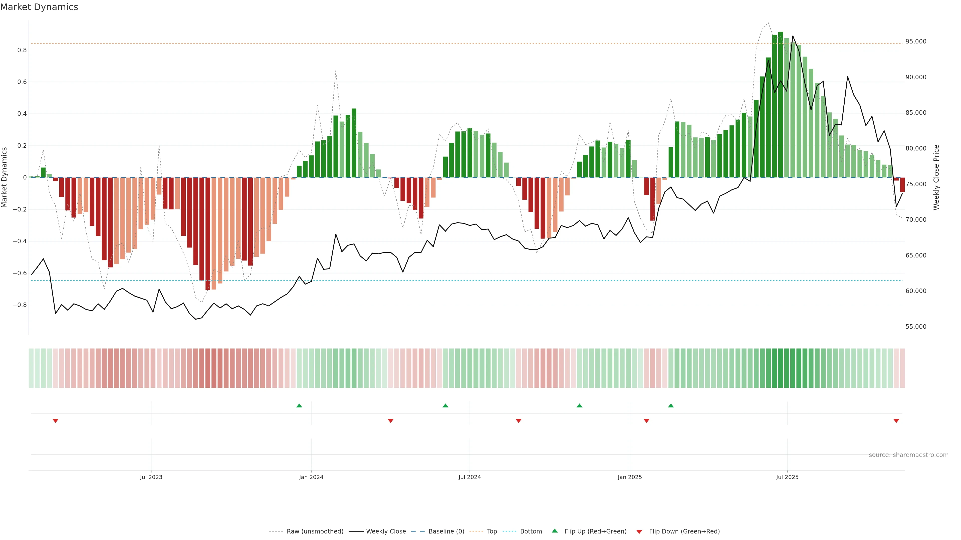Click the red triangle icon in the legend

(639, 531)
